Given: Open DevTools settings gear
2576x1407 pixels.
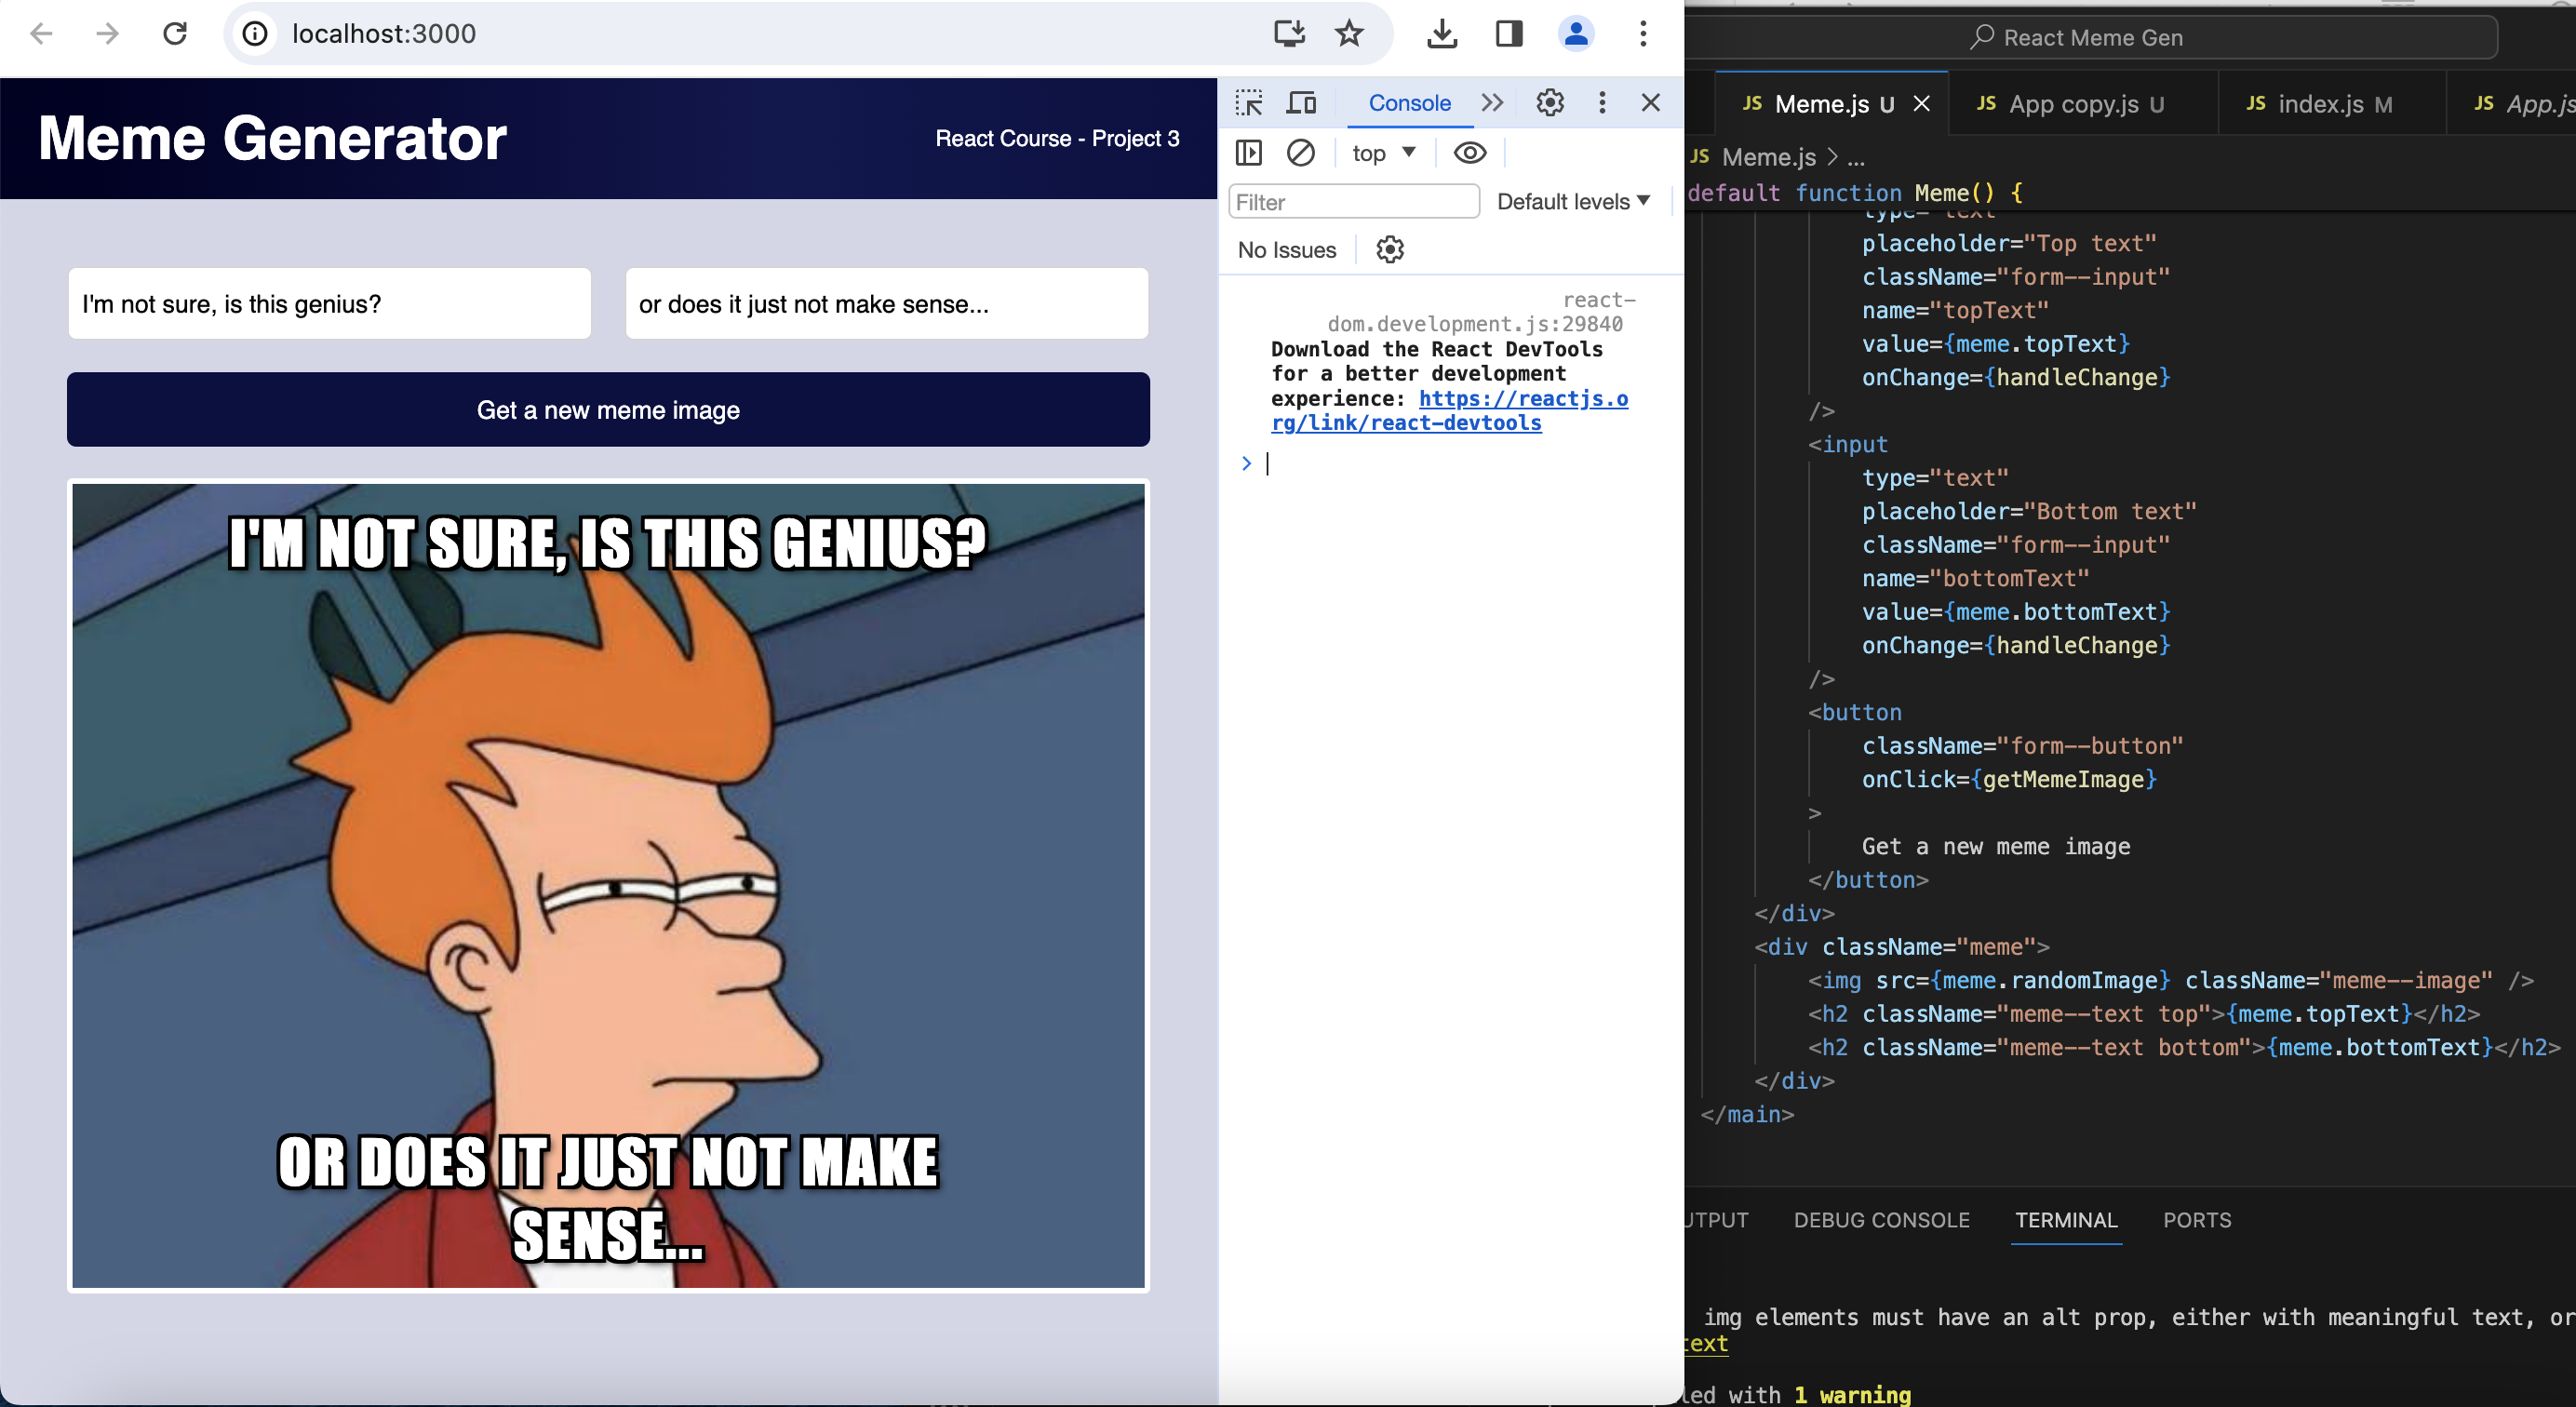Looking at the screenshot, I should (x=1550, y=103).
